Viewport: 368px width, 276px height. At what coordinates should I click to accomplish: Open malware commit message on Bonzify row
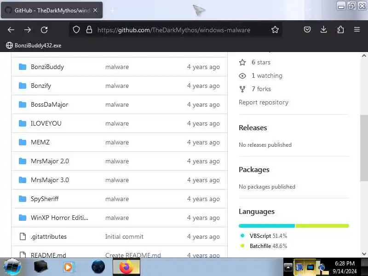pos(117,86)
